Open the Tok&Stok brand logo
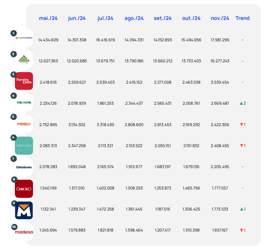272x250 pixels. coord(24,103)
